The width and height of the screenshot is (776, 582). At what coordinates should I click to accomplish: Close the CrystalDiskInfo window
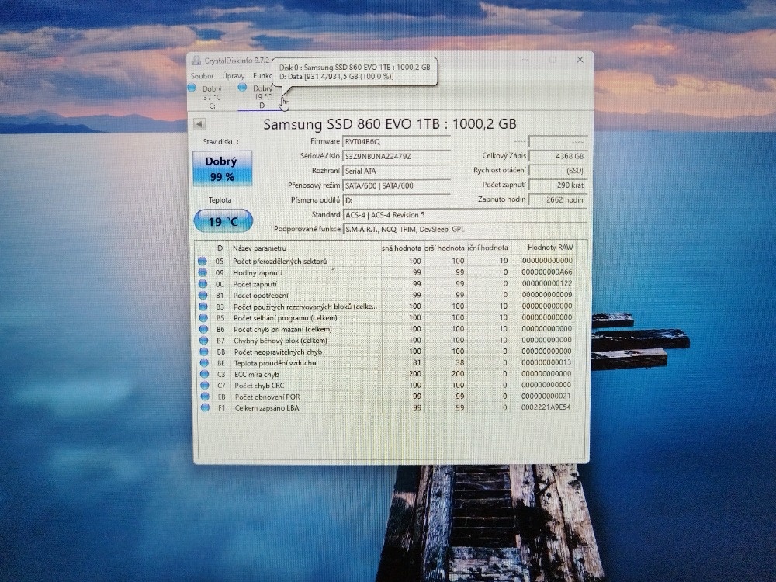(x=580, y=60)
